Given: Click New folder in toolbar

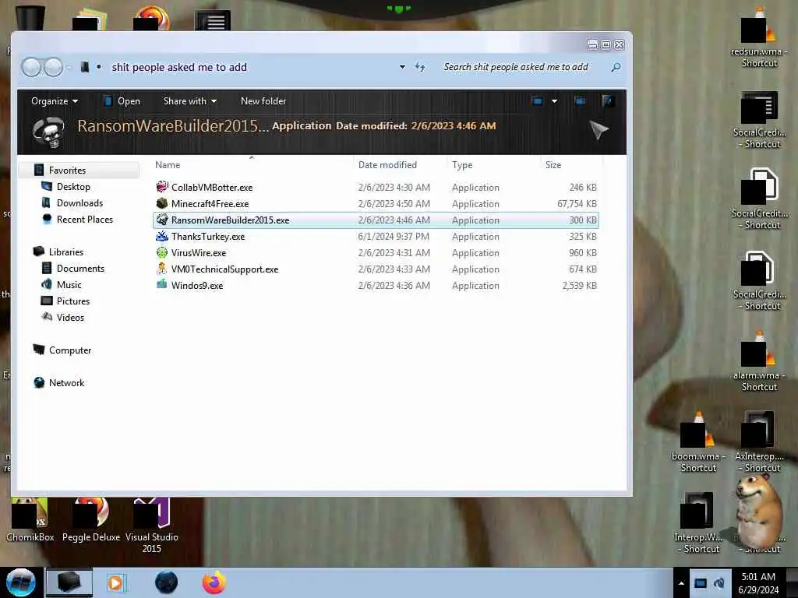Looking at the screenshot, I should pyautogui.click(x=263, y=101).
